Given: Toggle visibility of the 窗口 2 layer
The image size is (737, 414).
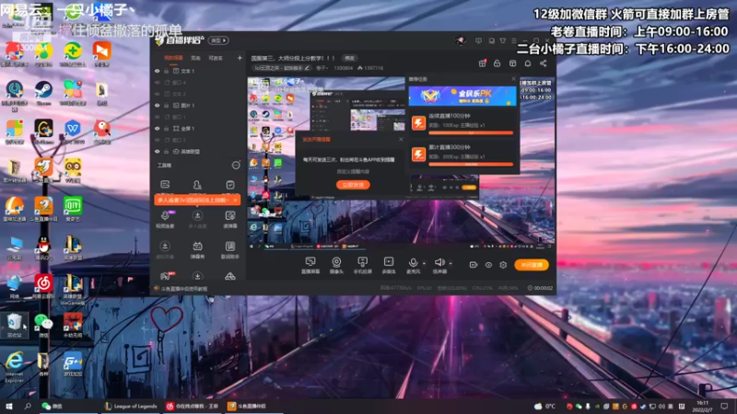Looking at the screenshot, I should pyautogui.click(x=157, y=140).
